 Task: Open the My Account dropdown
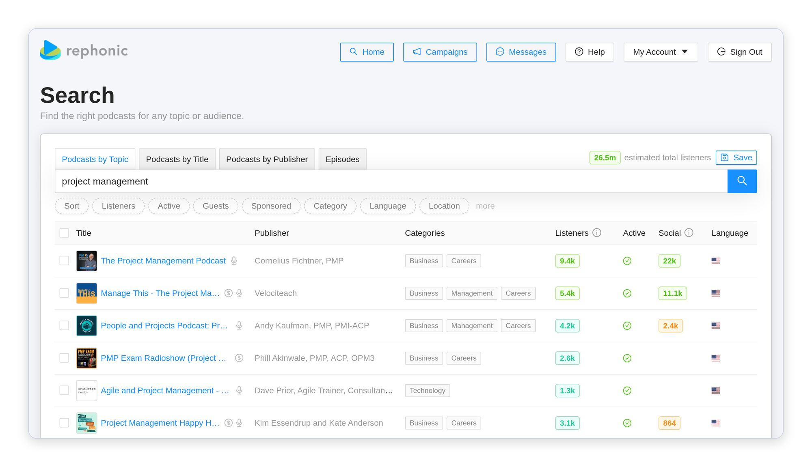pyautogui.click(x=661, y=52)
